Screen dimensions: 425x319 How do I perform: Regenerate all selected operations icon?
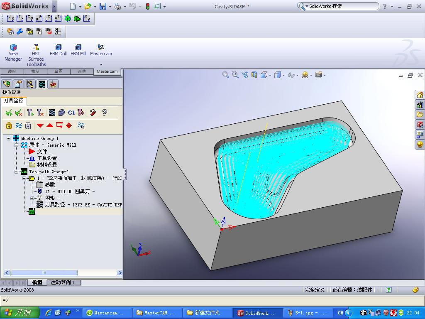pyautogui.click(x=30, y=113)
